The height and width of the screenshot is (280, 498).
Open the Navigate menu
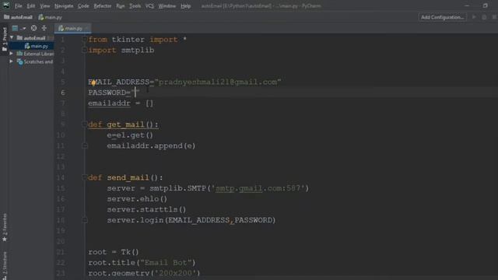(x=64, y=6)
